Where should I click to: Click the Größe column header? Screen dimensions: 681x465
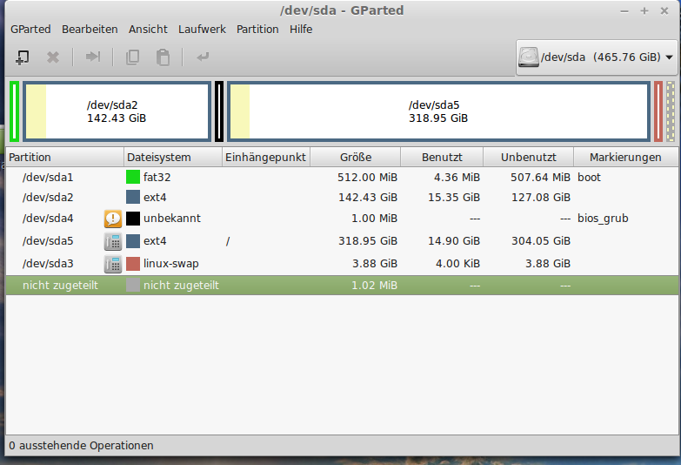tap(355, 157)
